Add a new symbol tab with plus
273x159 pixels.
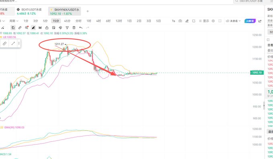pyautogui.click(x=88, y=11)
